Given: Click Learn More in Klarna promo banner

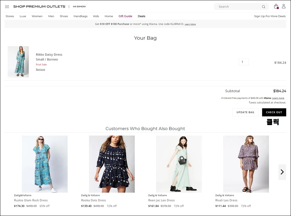Looking at the screenshot, I should click(190, 24).
